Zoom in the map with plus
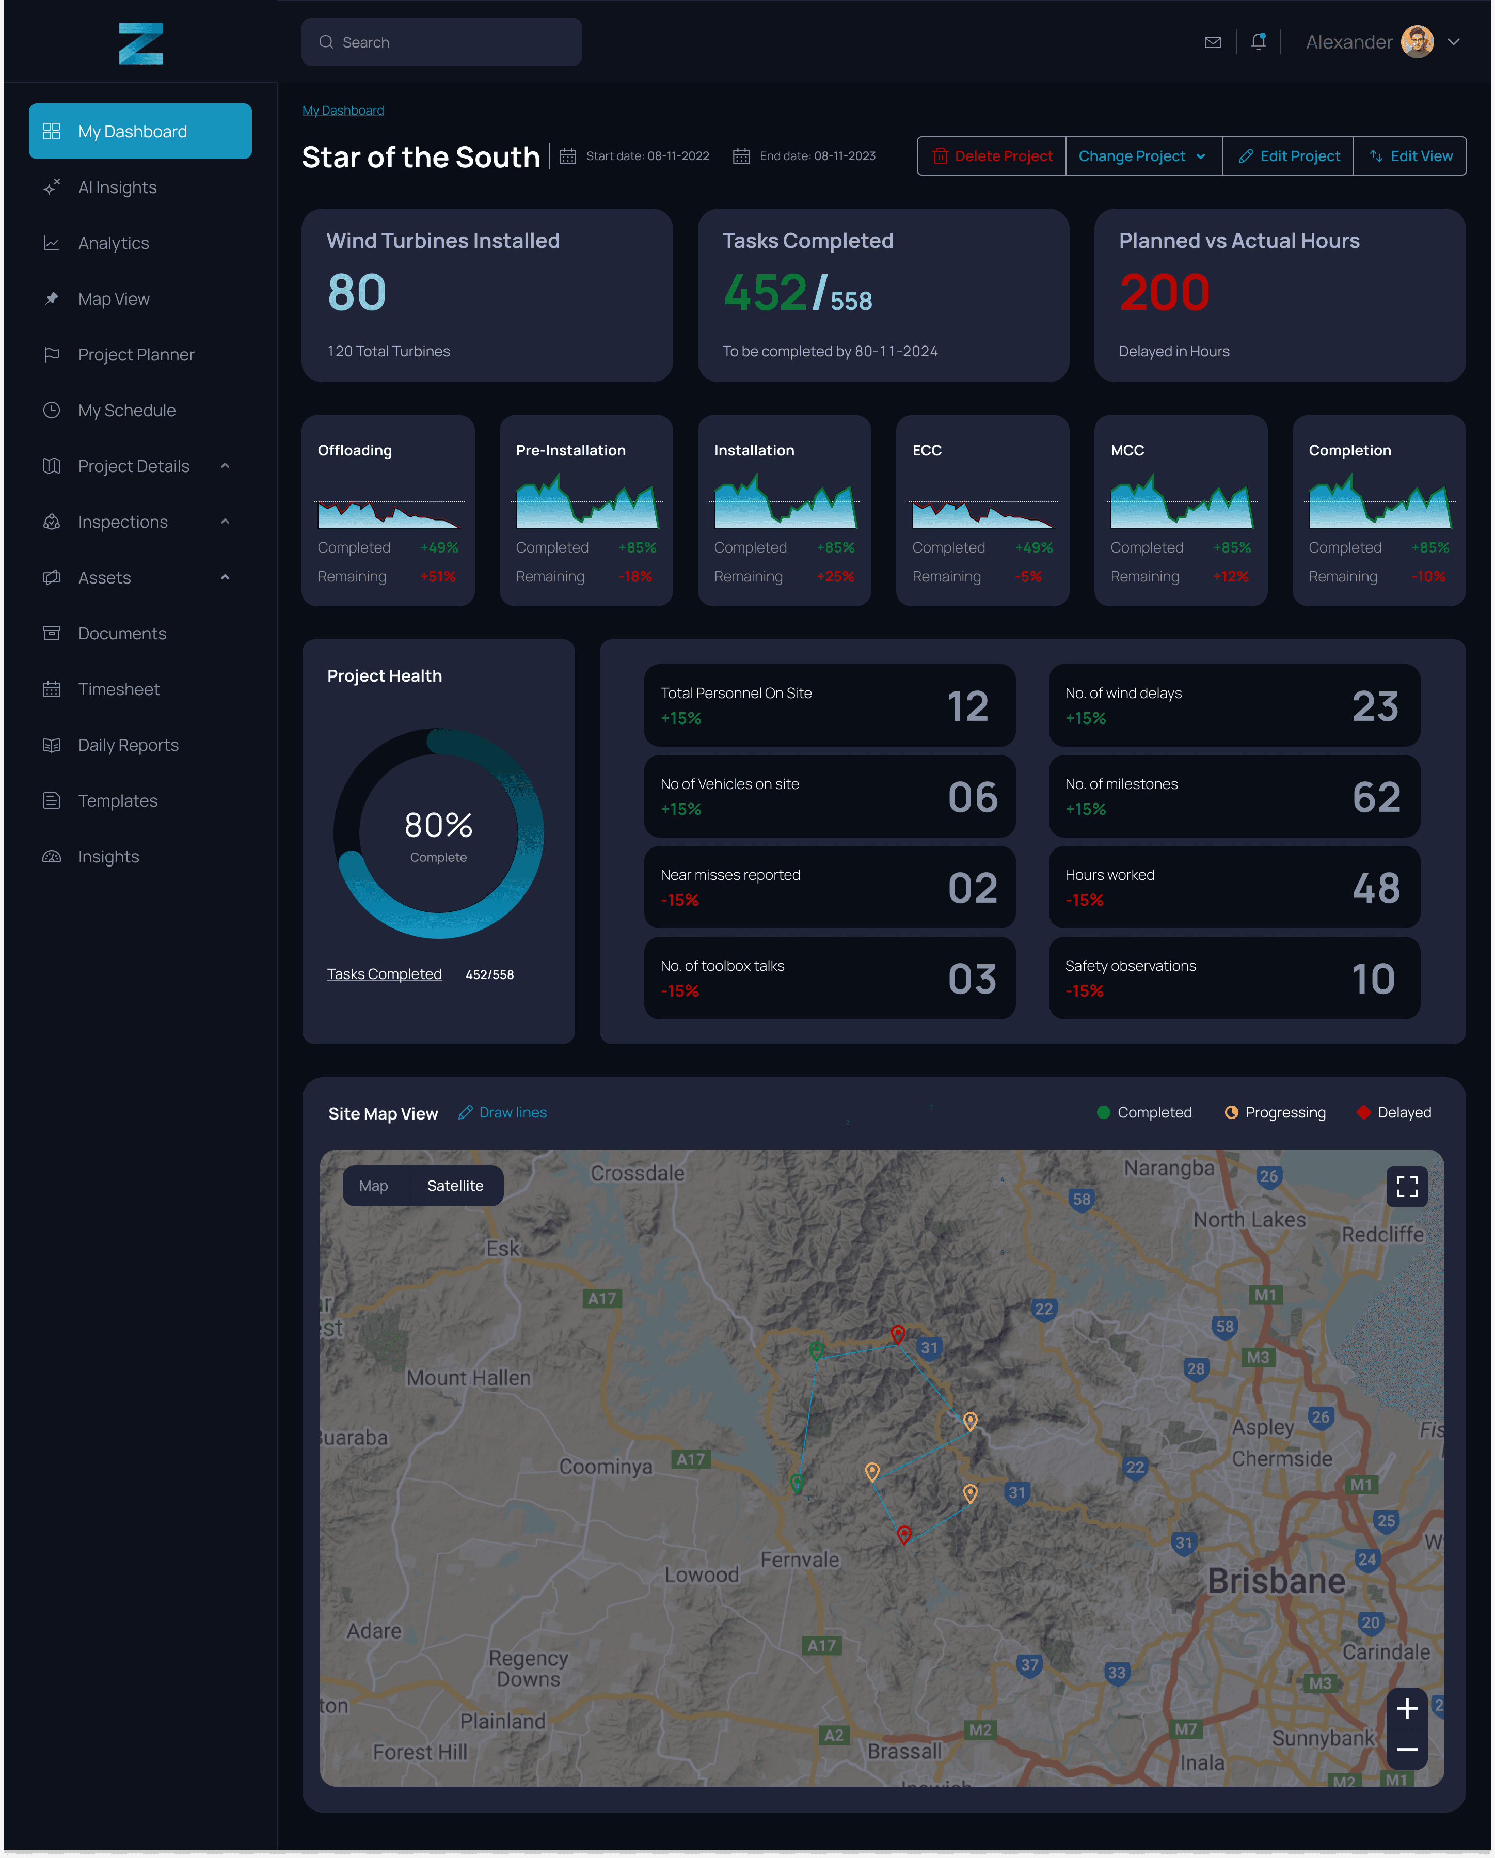 1406,1708
